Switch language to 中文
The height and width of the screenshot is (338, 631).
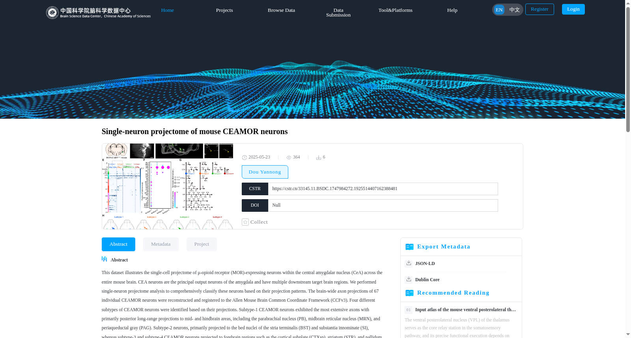(x=515, y=10)
